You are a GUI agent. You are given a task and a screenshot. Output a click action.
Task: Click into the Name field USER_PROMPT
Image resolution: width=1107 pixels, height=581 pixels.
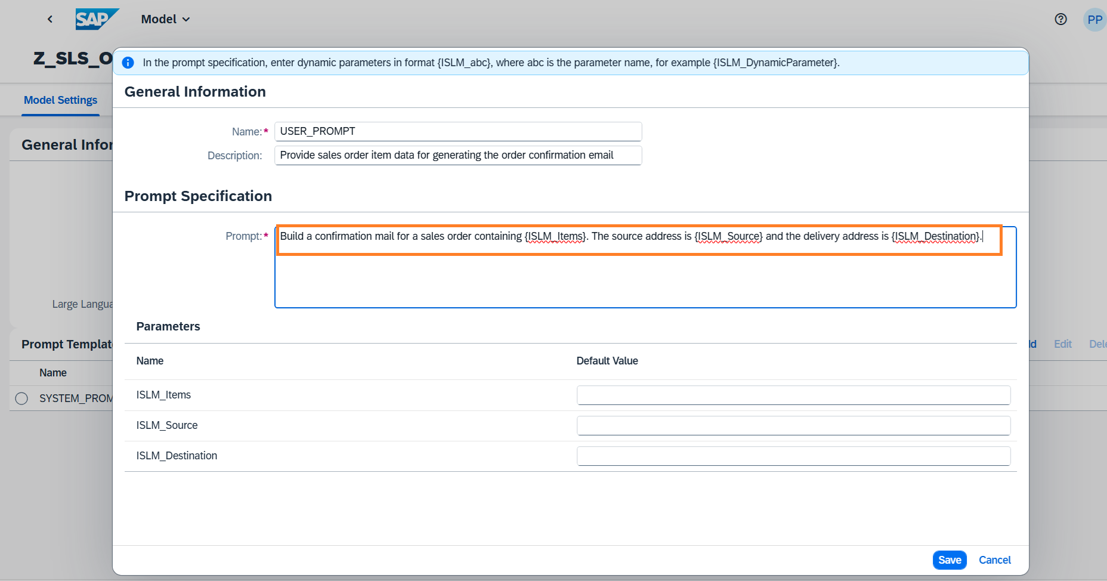pyautogui.click(x=457, y=131)
